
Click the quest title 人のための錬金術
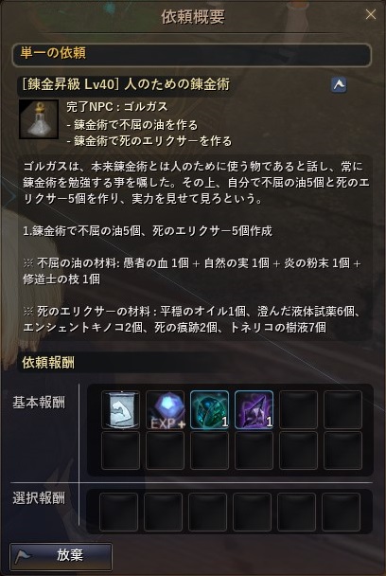[177, 84]
